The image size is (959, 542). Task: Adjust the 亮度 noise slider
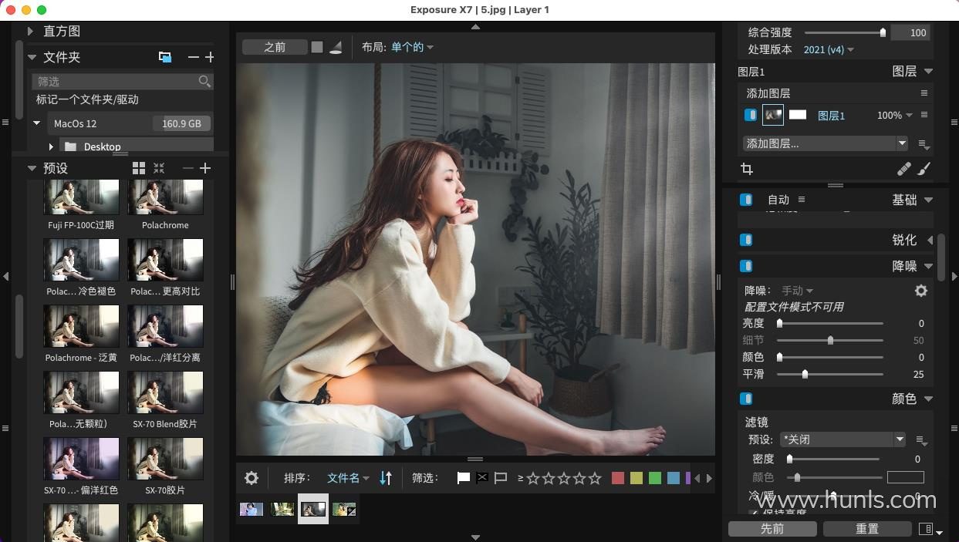coord(830,323)
